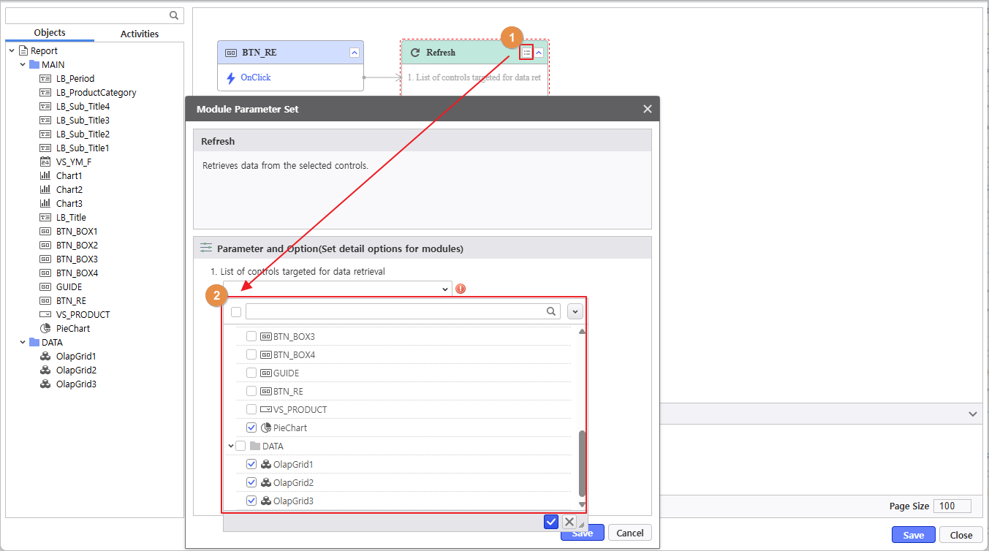Viewport: 989px width, 551px height.
Task: Uncheck the OlapGrid1 checkbox
Action: tap(251, 464)
